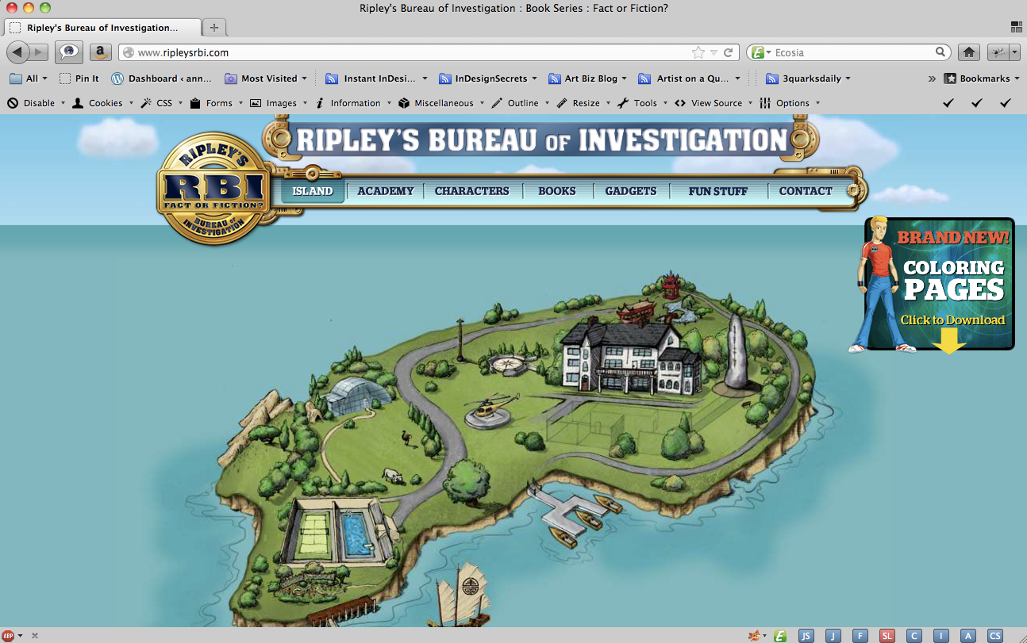Open the Tools developer toolbar menu
The height and width of the screenshot is (643, 1027).
tap(643, 103)
